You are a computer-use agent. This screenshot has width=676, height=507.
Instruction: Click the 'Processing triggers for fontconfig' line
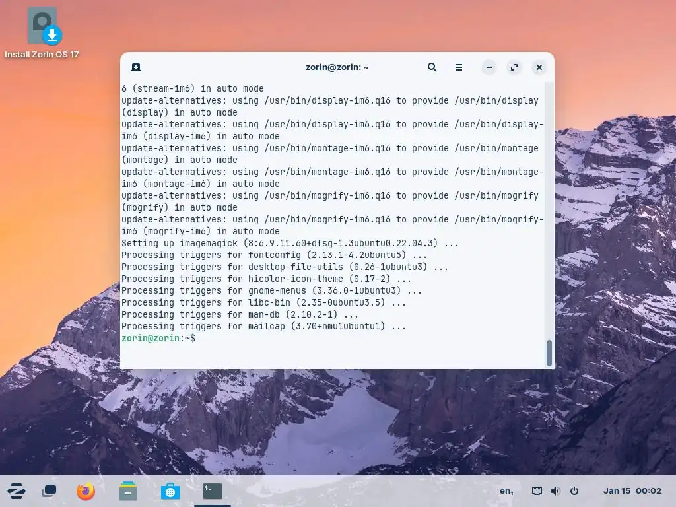tap(274, 255)
